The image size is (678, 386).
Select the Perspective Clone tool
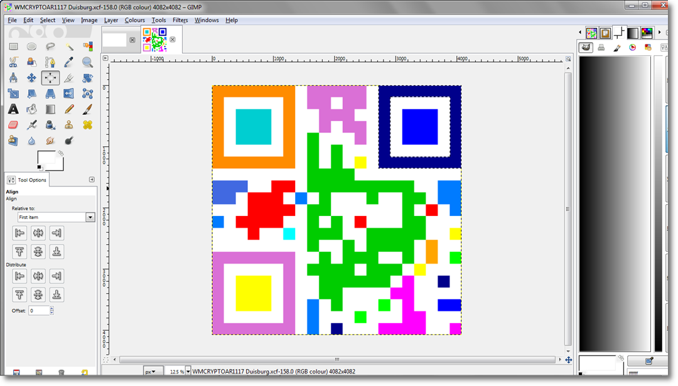pos(13,141)
